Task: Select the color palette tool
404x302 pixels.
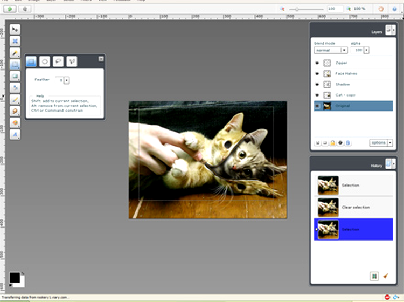Action: 15,123
